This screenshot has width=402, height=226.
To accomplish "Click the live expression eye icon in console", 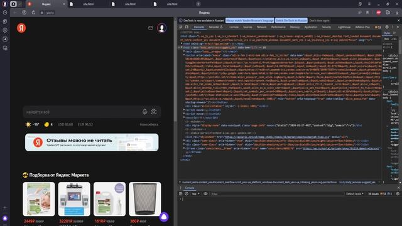I will [x=205, y=194].
